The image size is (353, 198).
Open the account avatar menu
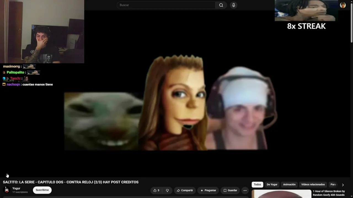coord(343,5)
